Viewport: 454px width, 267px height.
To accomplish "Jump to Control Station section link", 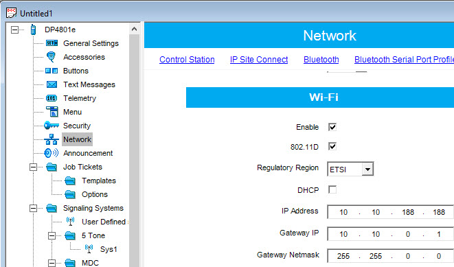I will (x=187, y=59).
